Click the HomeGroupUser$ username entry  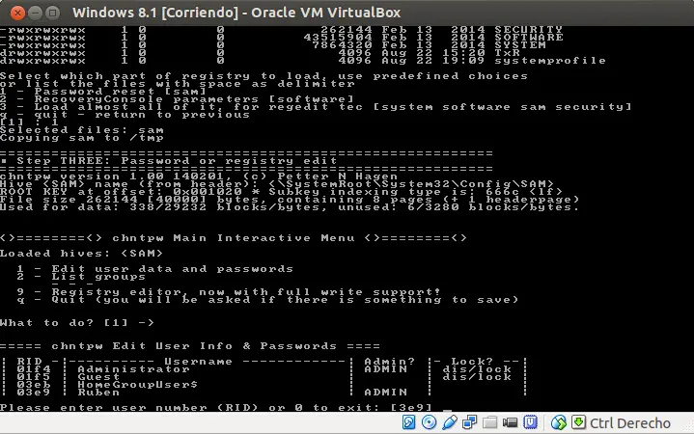pyautogui.click(x=138, y=385)
